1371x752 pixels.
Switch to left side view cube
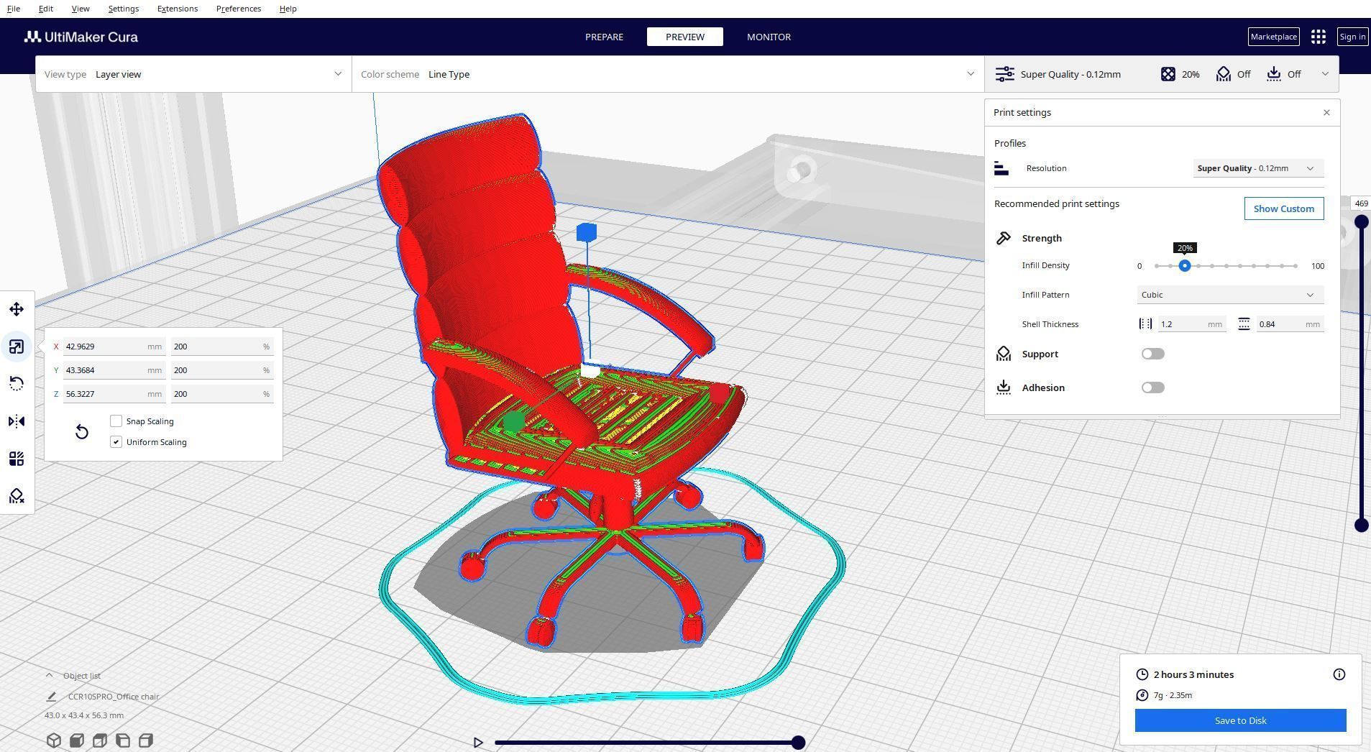[x=123, y=740]
